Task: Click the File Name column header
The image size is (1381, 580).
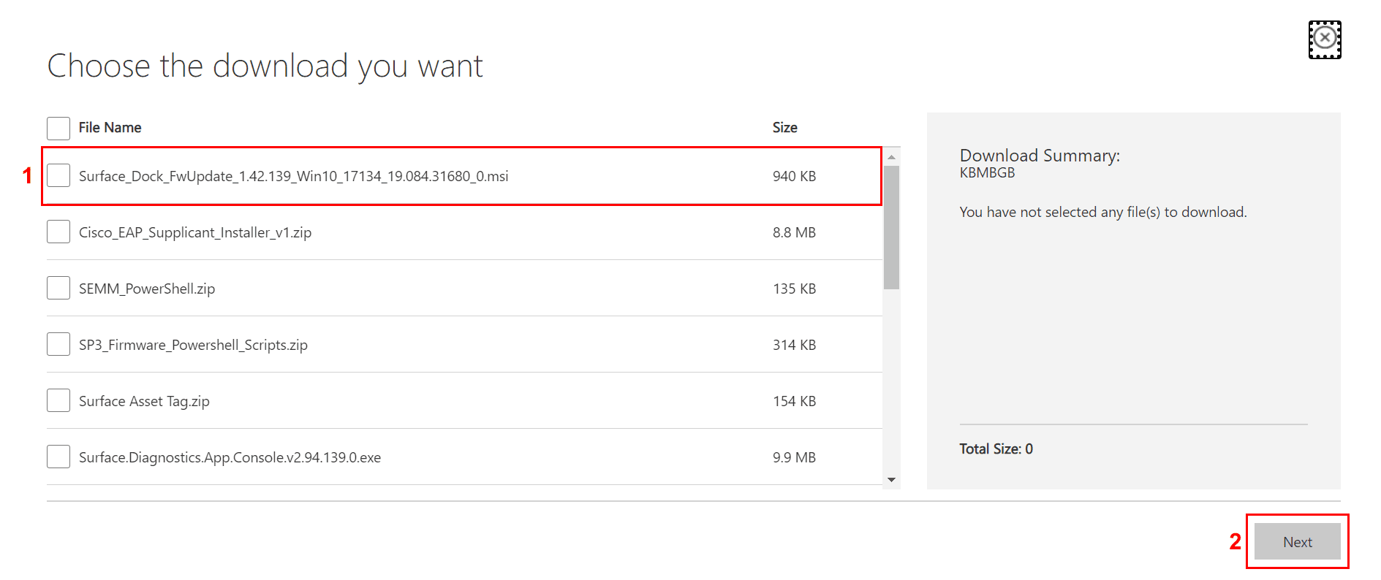Action: point(110,127)
